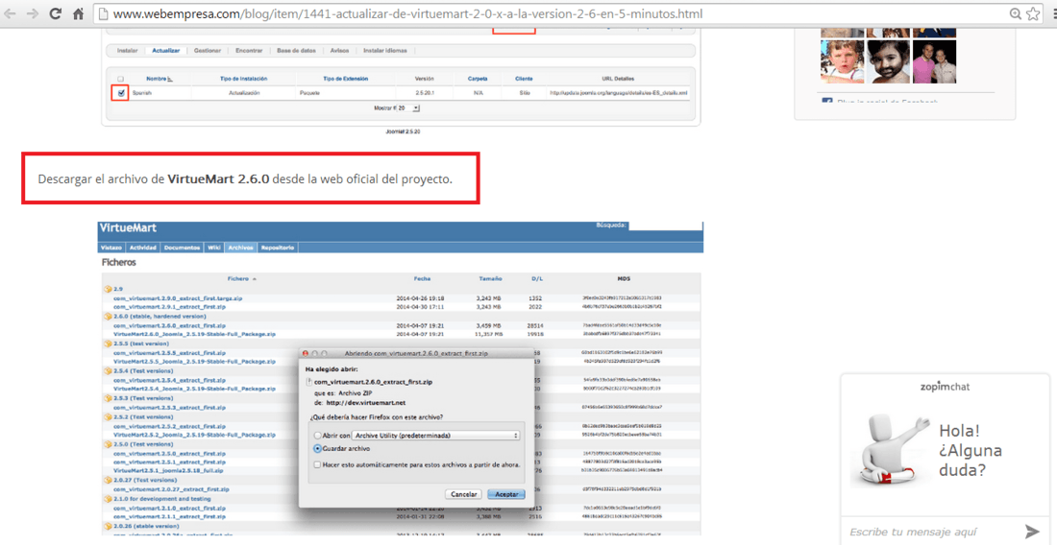Screen dimensions: 1057x545
Task: Open com_virtuemart.2.9.1_extract_first.zip link
Action: (168, 307)
